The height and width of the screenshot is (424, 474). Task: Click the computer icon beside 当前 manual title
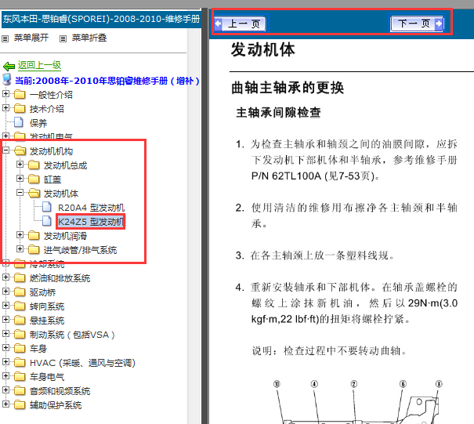[6, 79]
